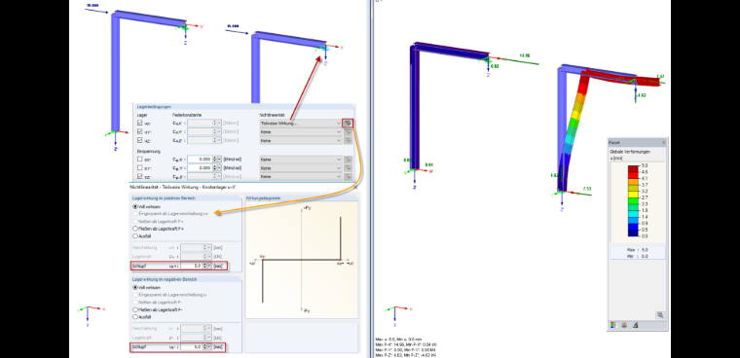Open the partial-effect settings button in the uX' row

coord(348,124)
